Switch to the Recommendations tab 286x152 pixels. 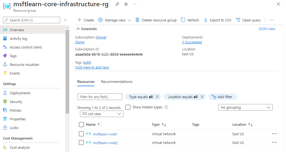click(x=117, y=82)
